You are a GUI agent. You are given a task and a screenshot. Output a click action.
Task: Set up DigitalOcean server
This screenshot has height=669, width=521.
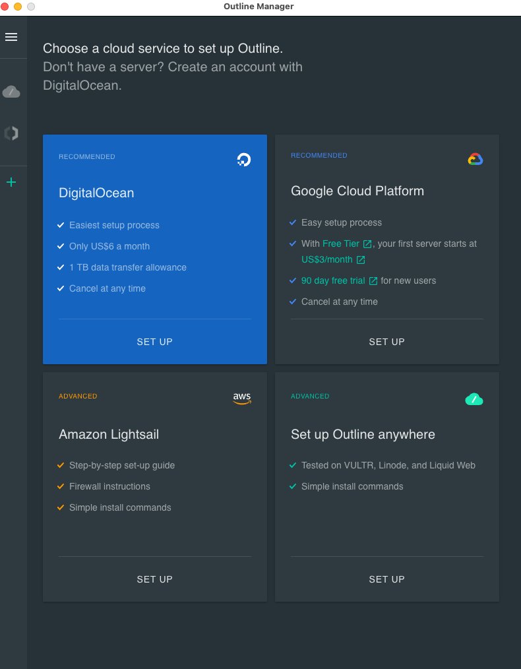155,342
